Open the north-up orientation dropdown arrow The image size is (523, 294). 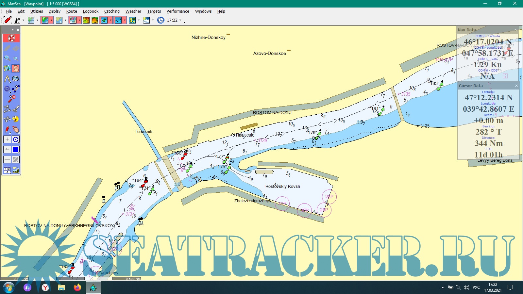(x=23, y=20)
